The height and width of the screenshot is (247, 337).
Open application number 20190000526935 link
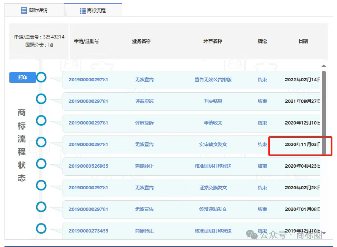88,166
